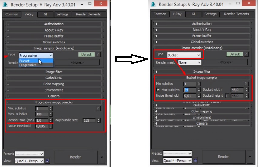This screenshot has height=167, width=258.
Task: Open the Render Elements tab in left window
Action: pyautogui.click(x=88, y=14)
